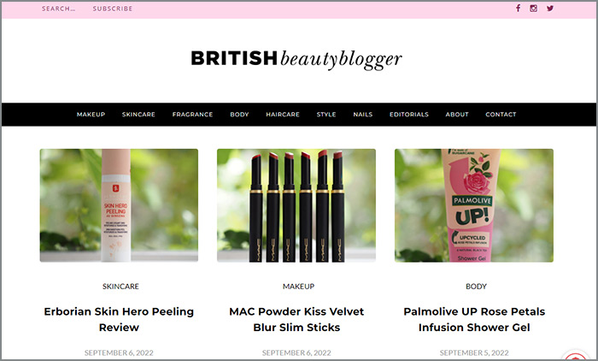Open the Haircare navigation item

click(x=283, y=115)
